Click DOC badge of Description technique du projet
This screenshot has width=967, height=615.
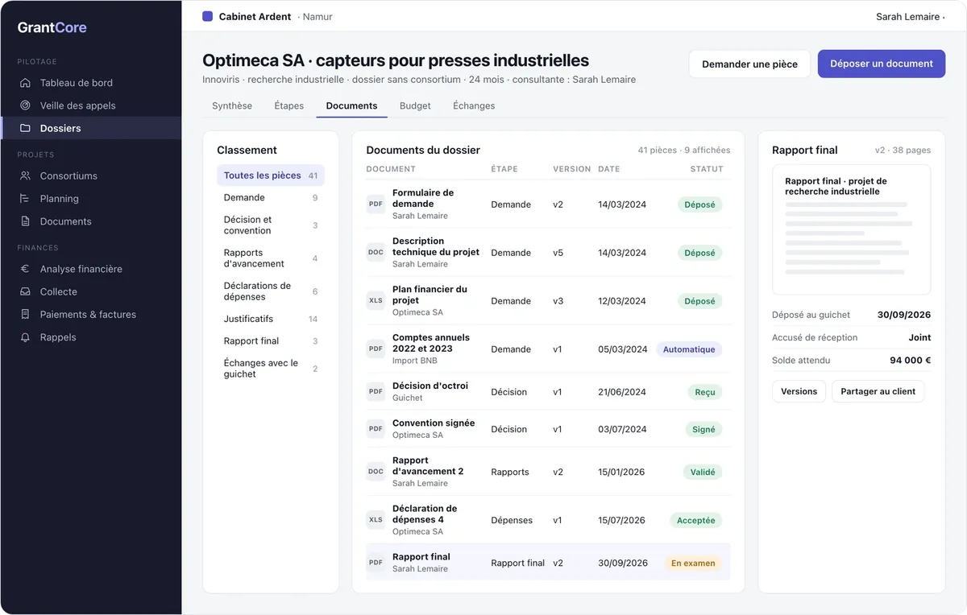(376, 252)
